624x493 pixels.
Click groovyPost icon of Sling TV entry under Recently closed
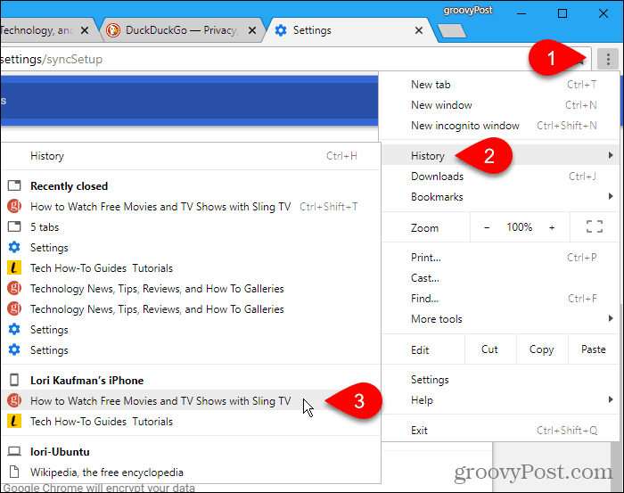click(x=14, y=206)
